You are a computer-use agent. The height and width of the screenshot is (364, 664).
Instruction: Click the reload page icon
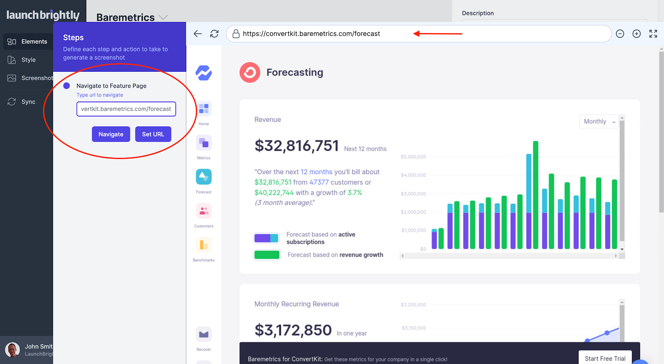tap(214, 34)
